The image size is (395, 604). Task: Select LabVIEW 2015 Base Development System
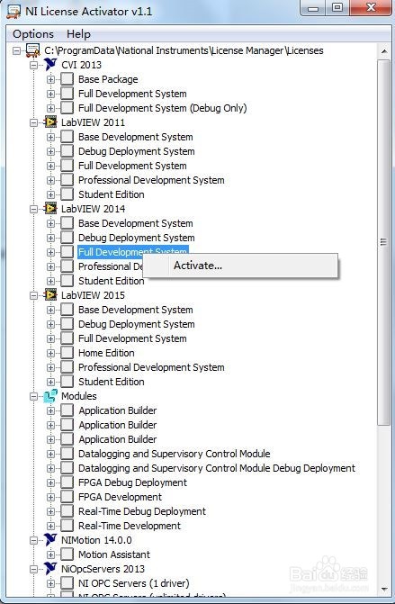(x=136, y=310)
